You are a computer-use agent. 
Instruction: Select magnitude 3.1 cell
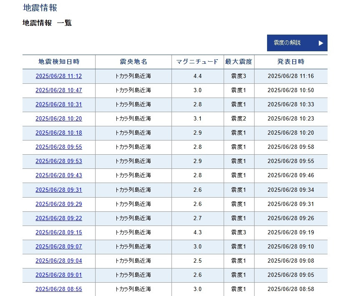pos(197,119)
